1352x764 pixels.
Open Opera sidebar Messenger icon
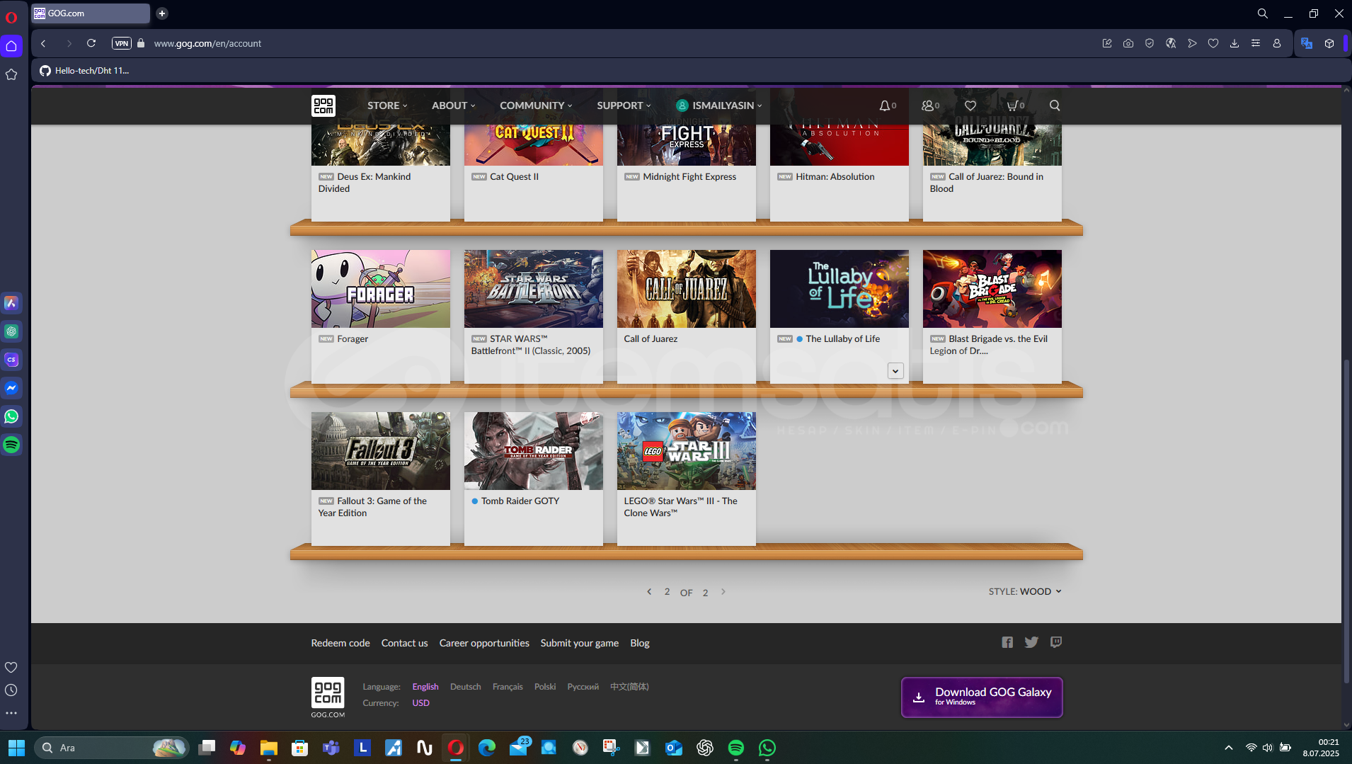(11, 388)
